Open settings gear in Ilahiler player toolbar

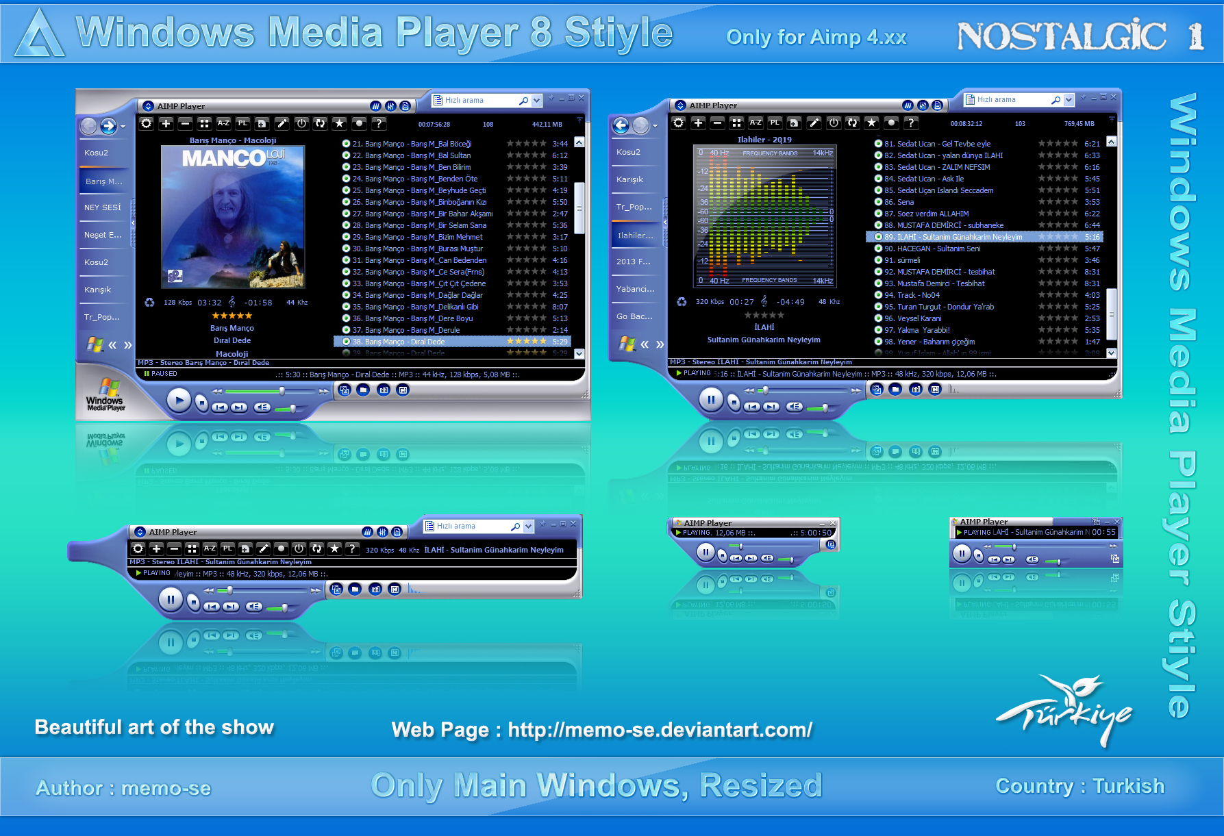[678, 123]
